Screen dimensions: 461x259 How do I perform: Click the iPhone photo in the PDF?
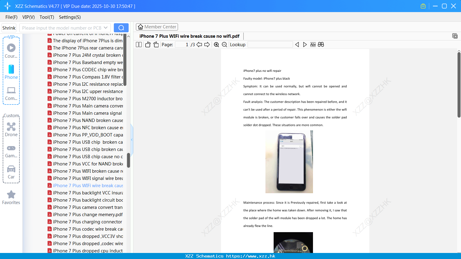pyautogui.click(x=289, y=162)
